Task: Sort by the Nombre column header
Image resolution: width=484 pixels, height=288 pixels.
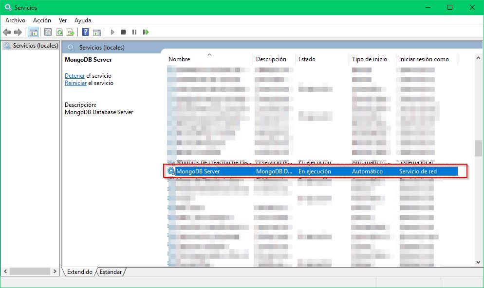Action: (210, 59)
